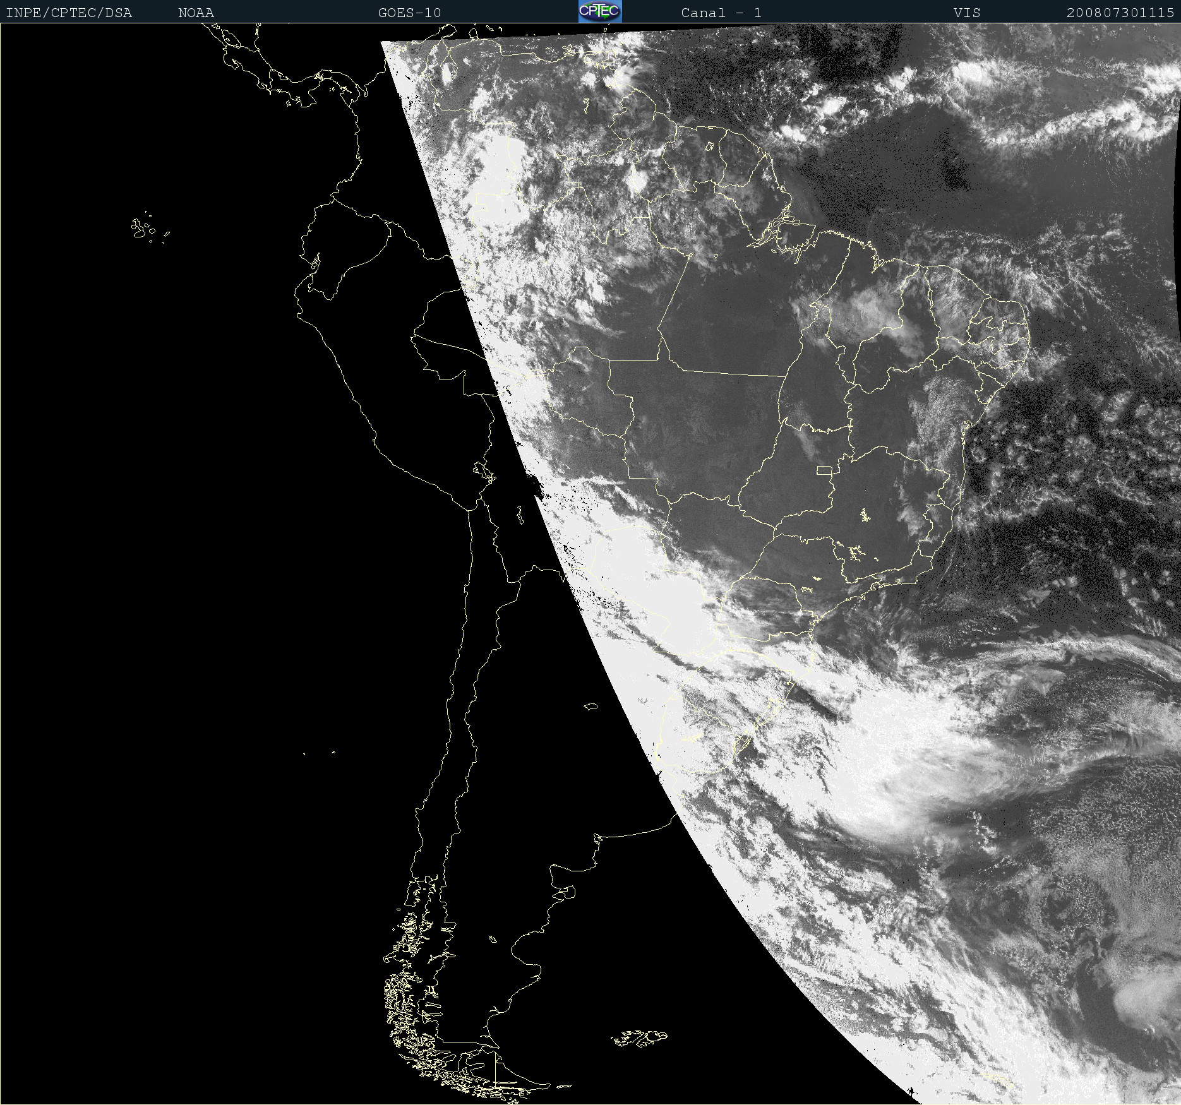The image size is (1181, 1105).
Task: Select the INPE/CPTEC/DSA header text
Action: [x=69, y=13]
